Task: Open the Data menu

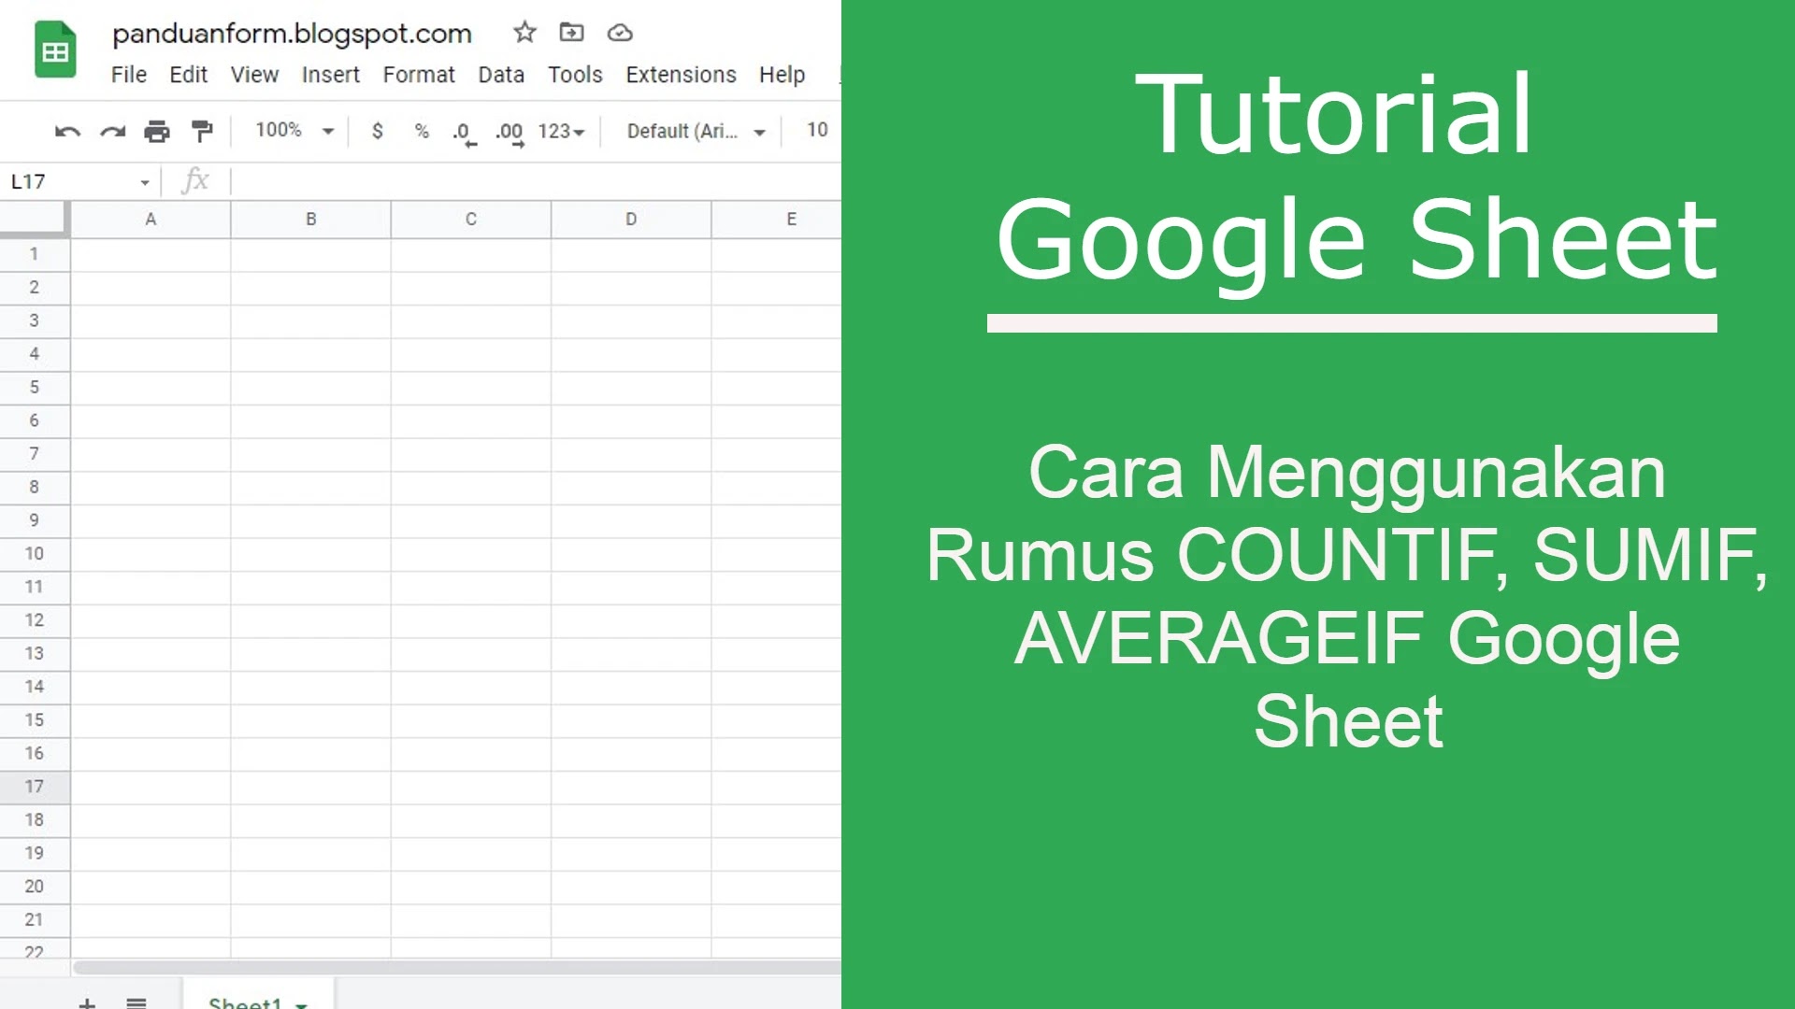Action: click(501, 75)
